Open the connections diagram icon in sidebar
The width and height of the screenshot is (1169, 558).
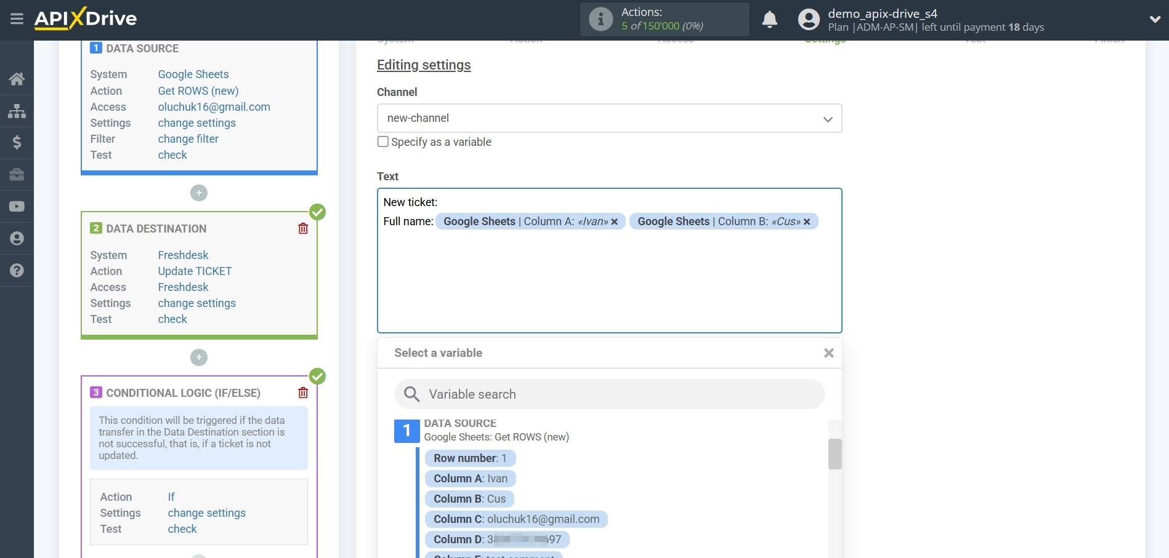click(17, 111)
